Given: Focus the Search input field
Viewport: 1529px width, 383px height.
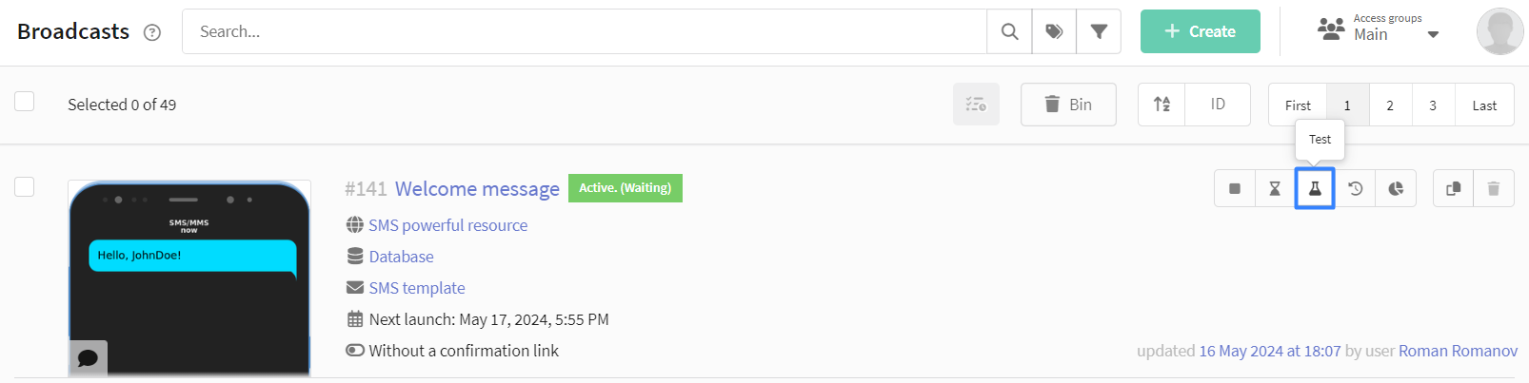Looking at the screenshot, I should (585, 31).
